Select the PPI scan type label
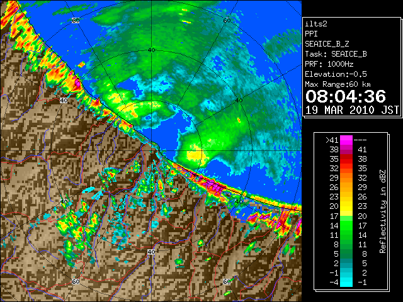 pos(311,34)
